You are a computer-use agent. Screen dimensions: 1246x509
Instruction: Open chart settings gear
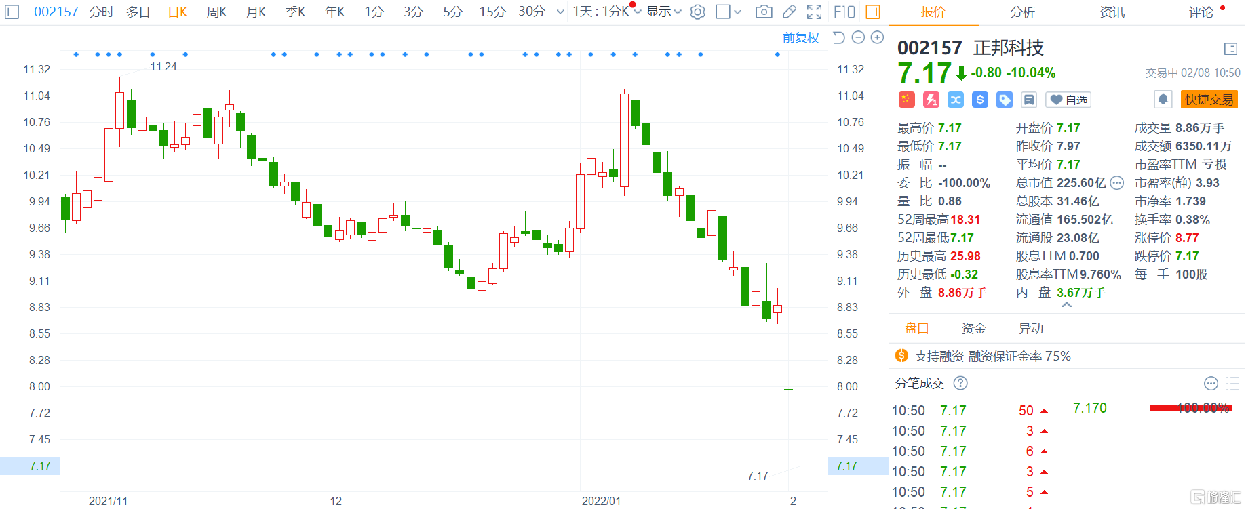click(697, 12)
